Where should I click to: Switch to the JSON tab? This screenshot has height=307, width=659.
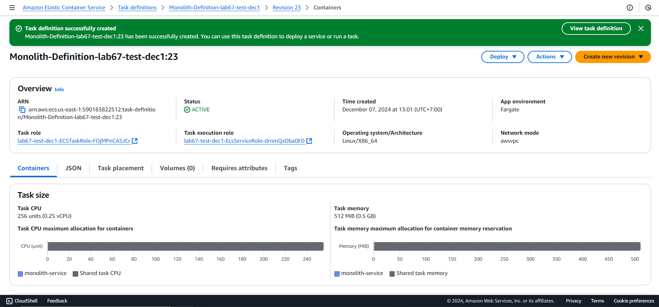[x=73, y=168]
